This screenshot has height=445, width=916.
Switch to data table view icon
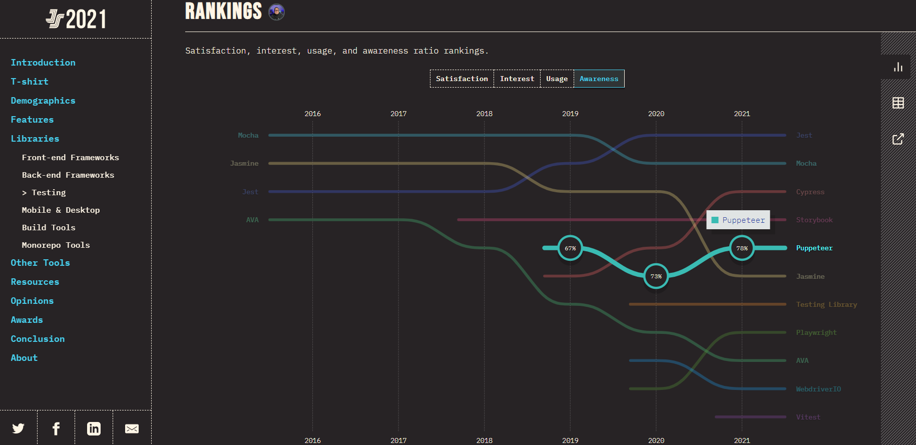tap(898, 103)
